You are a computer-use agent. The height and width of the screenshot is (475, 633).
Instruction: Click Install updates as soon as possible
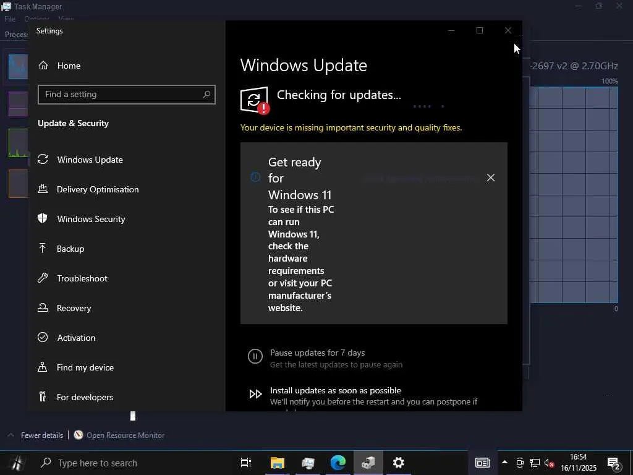[336, 391]
